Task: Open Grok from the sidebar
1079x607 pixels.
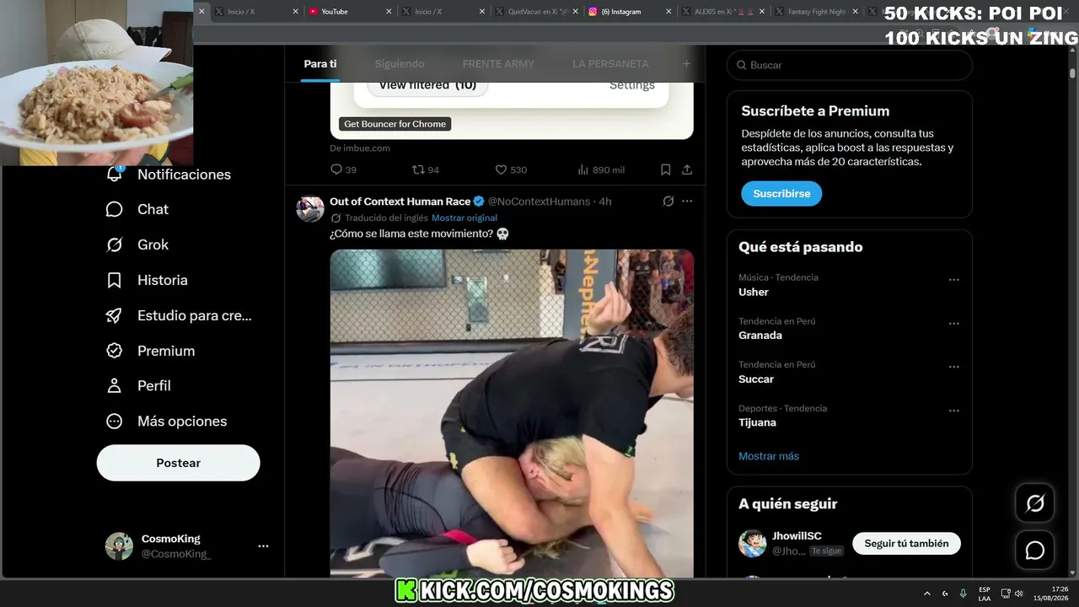Action: (x=137, y=244)
